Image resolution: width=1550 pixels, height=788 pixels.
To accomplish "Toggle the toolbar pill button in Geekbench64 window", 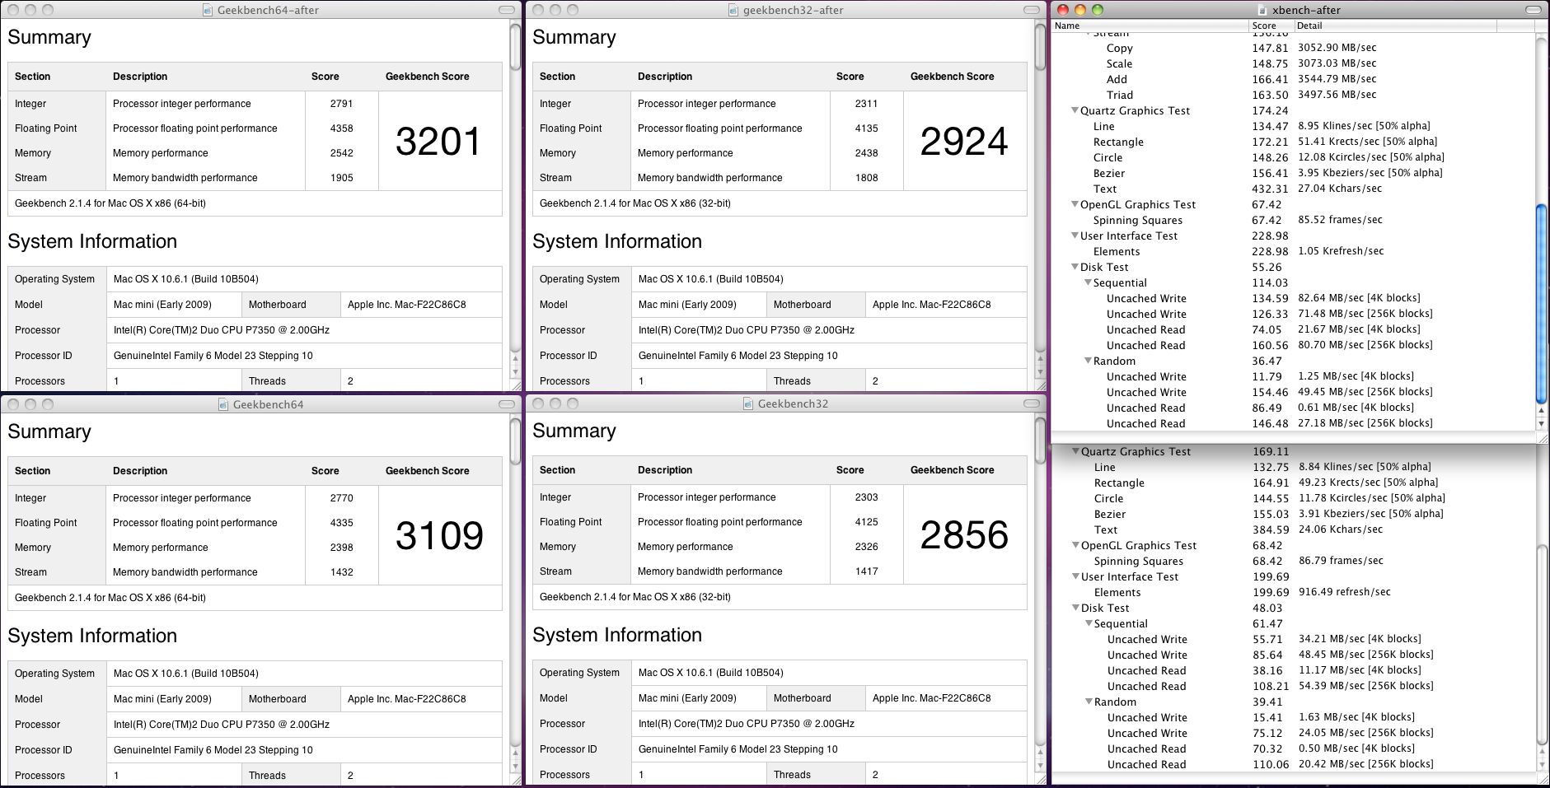I will coord(506,404).
